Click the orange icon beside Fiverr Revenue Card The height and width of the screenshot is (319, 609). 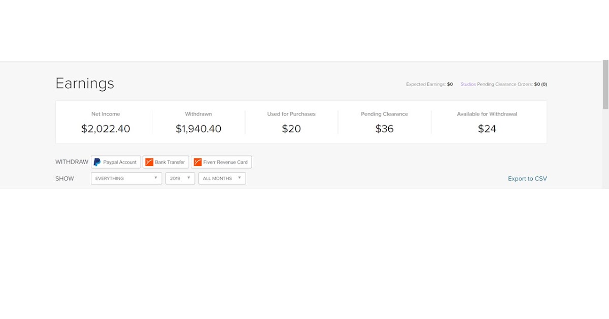point(197,162)
